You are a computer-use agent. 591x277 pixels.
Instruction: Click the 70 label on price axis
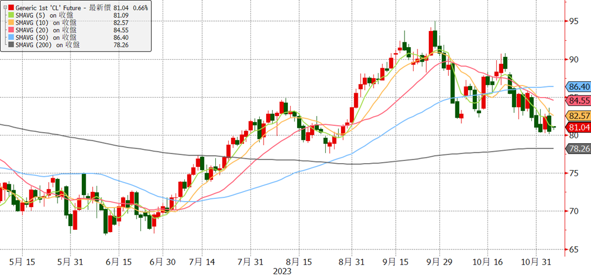coord(574,211)
